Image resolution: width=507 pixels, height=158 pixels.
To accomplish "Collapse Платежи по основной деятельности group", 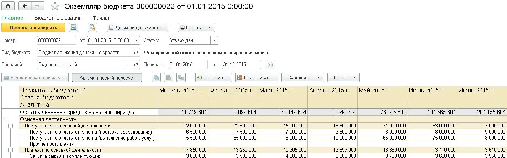I will (10, 150).
